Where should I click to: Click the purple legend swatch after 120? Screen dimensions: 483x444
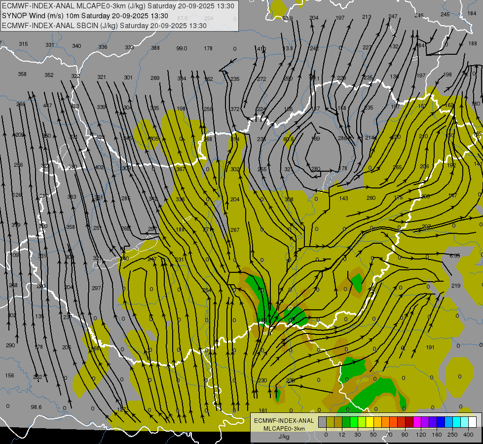[x=425, y=422]
